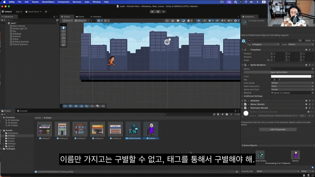Viewport: 315px width, 177px height.
Task: Toggle scene visibility eye icon in toolbar
Action: coord(217,21)
